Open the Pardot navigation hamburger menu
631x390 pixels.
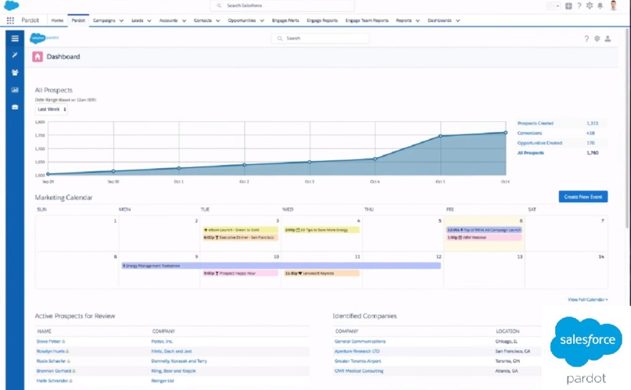(x=14, y=38)
